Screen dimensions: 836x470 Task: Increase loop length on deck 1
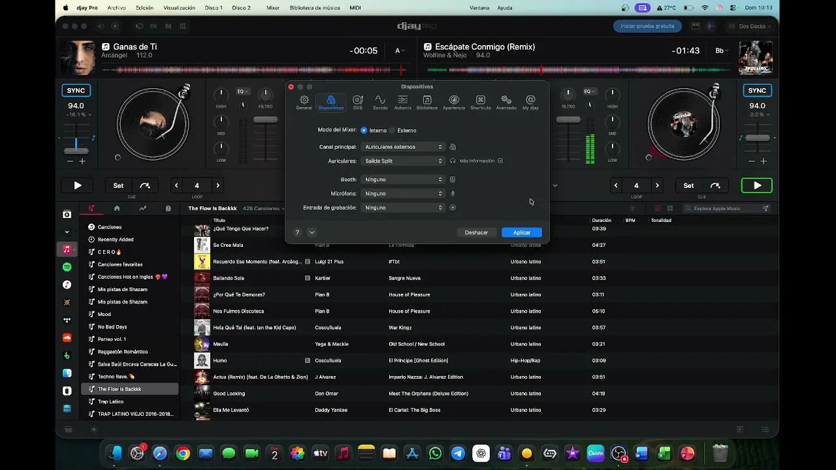pyautogui.click(x=218, y=185)
